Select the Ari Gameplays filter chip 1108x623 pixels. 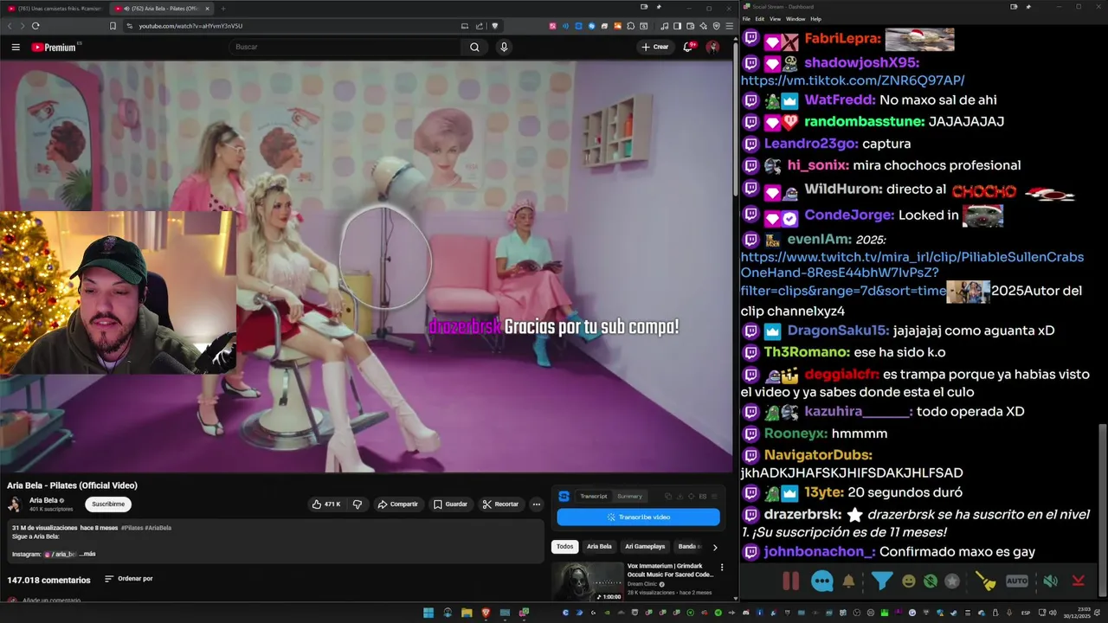tap(645, 547)
